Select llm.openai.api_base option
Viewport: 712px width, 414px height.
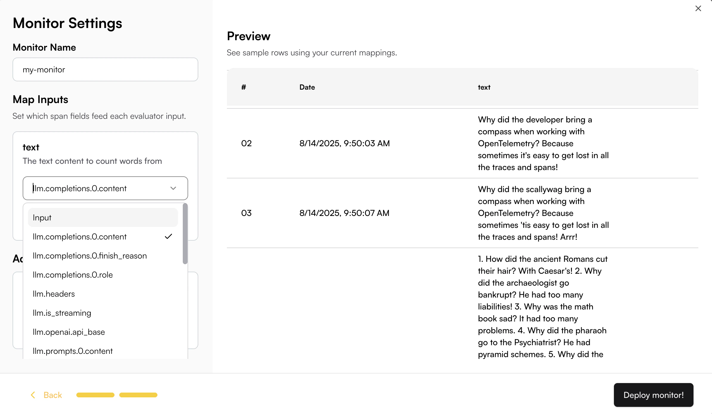point(69,332)
